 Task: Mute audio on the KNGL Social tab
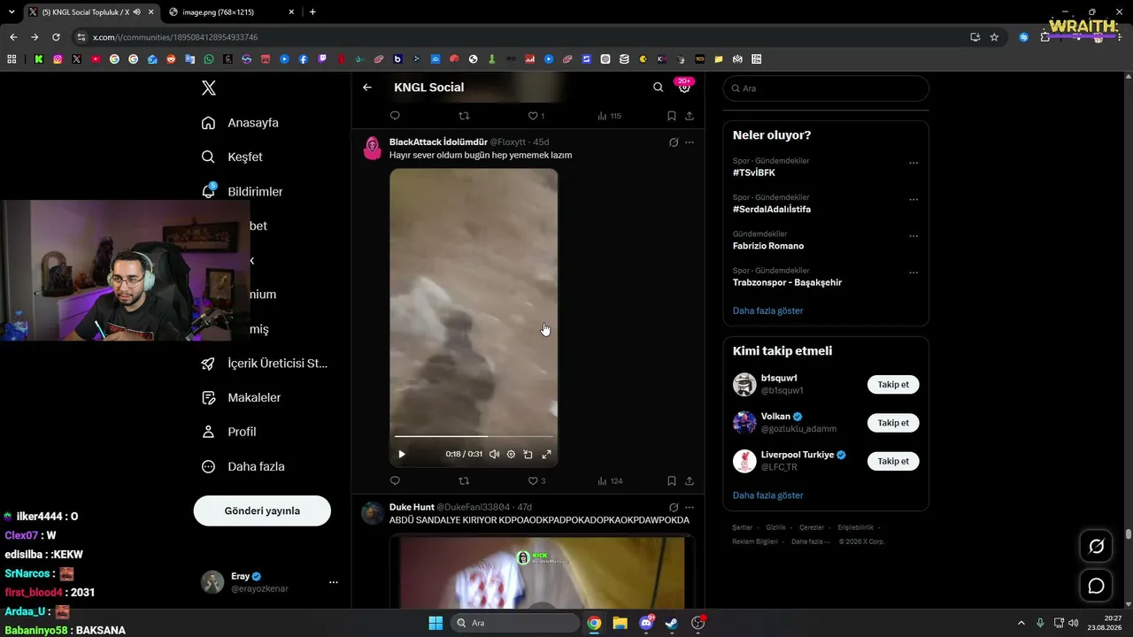coord(136,12)
